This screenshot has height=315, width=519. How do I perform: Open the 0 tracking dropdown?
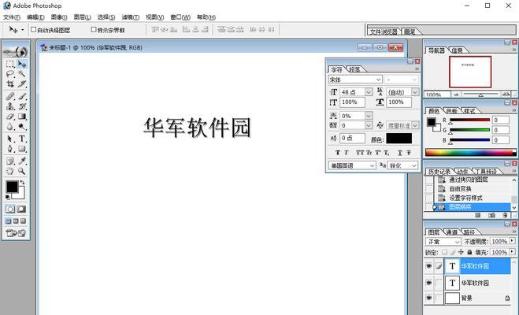point(369,125)
